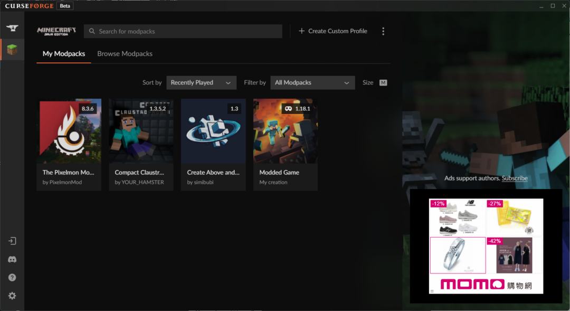Click the sign-in icon in the sidebar
570x311 pixels.
12,241
